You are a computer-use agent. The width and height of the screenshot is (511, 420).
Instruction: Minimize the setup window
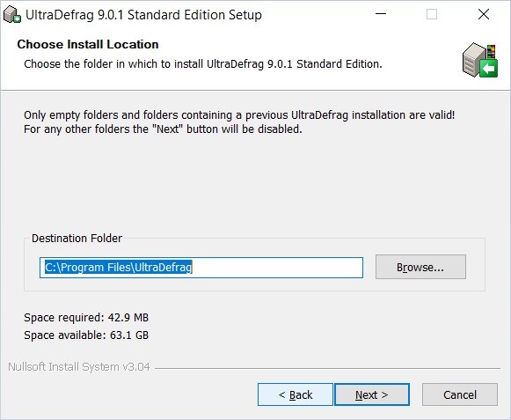(381, 14)
